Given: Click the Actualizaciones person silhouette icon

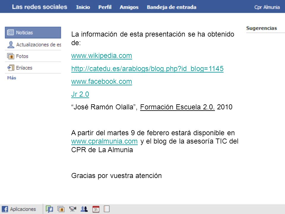Looking at the screenshot, I should tap(11, 44).
